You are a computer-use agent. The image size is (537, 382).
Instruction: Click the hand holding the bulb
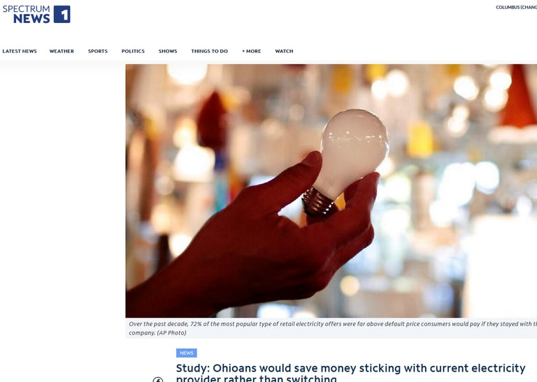[252, 236]
